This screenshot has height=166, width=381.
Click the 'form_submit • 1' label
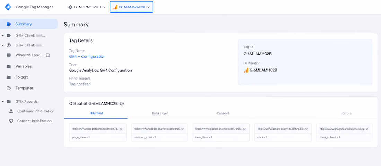pos(330,137)
